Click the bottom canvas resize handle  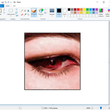[53, 105]
